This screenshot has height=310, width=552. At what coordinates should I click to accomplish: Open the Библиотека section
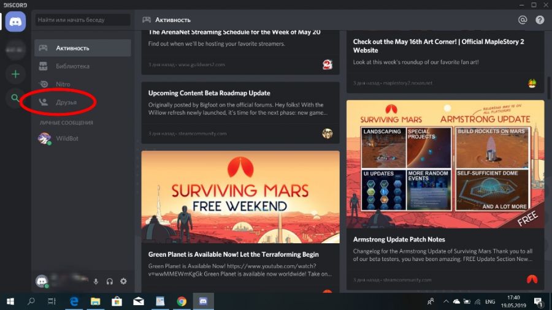(82, 66)
